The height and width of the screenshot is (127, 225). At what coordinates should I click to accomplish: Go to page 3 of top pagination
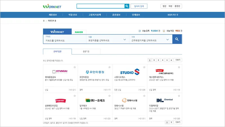pos(158,60)
